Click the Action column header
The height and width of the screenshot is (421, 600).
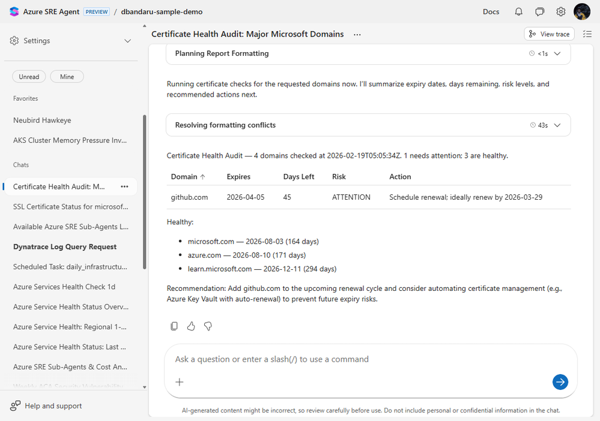(400, 177)
